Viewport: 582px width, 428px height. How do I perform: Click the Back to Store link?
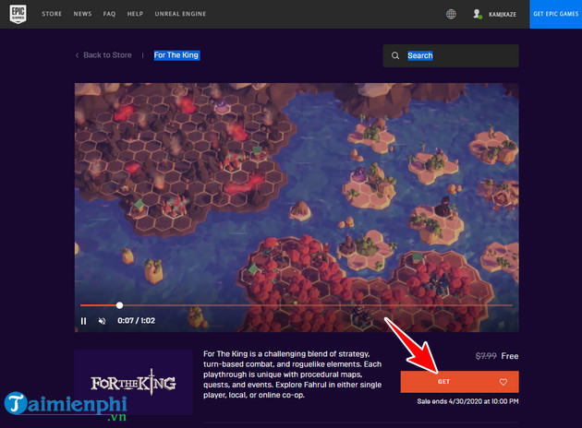(x=107, y=55)
